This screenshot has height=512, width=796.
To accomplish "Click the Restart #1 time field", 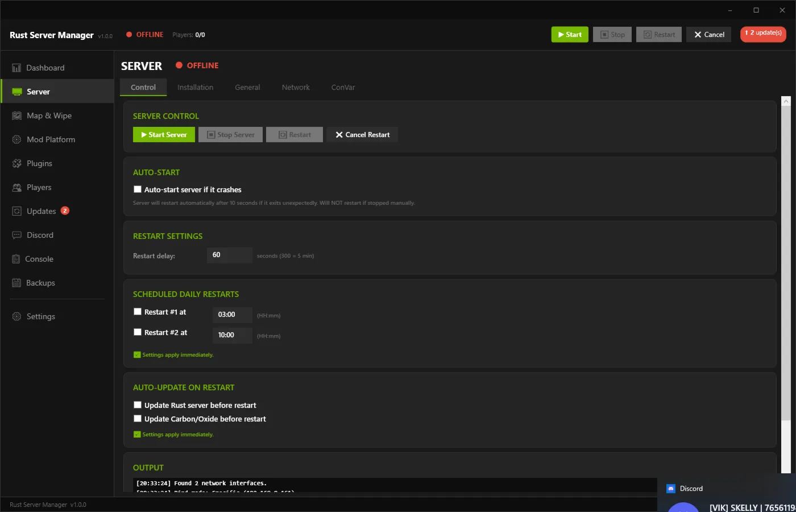I will click(233, 315).
